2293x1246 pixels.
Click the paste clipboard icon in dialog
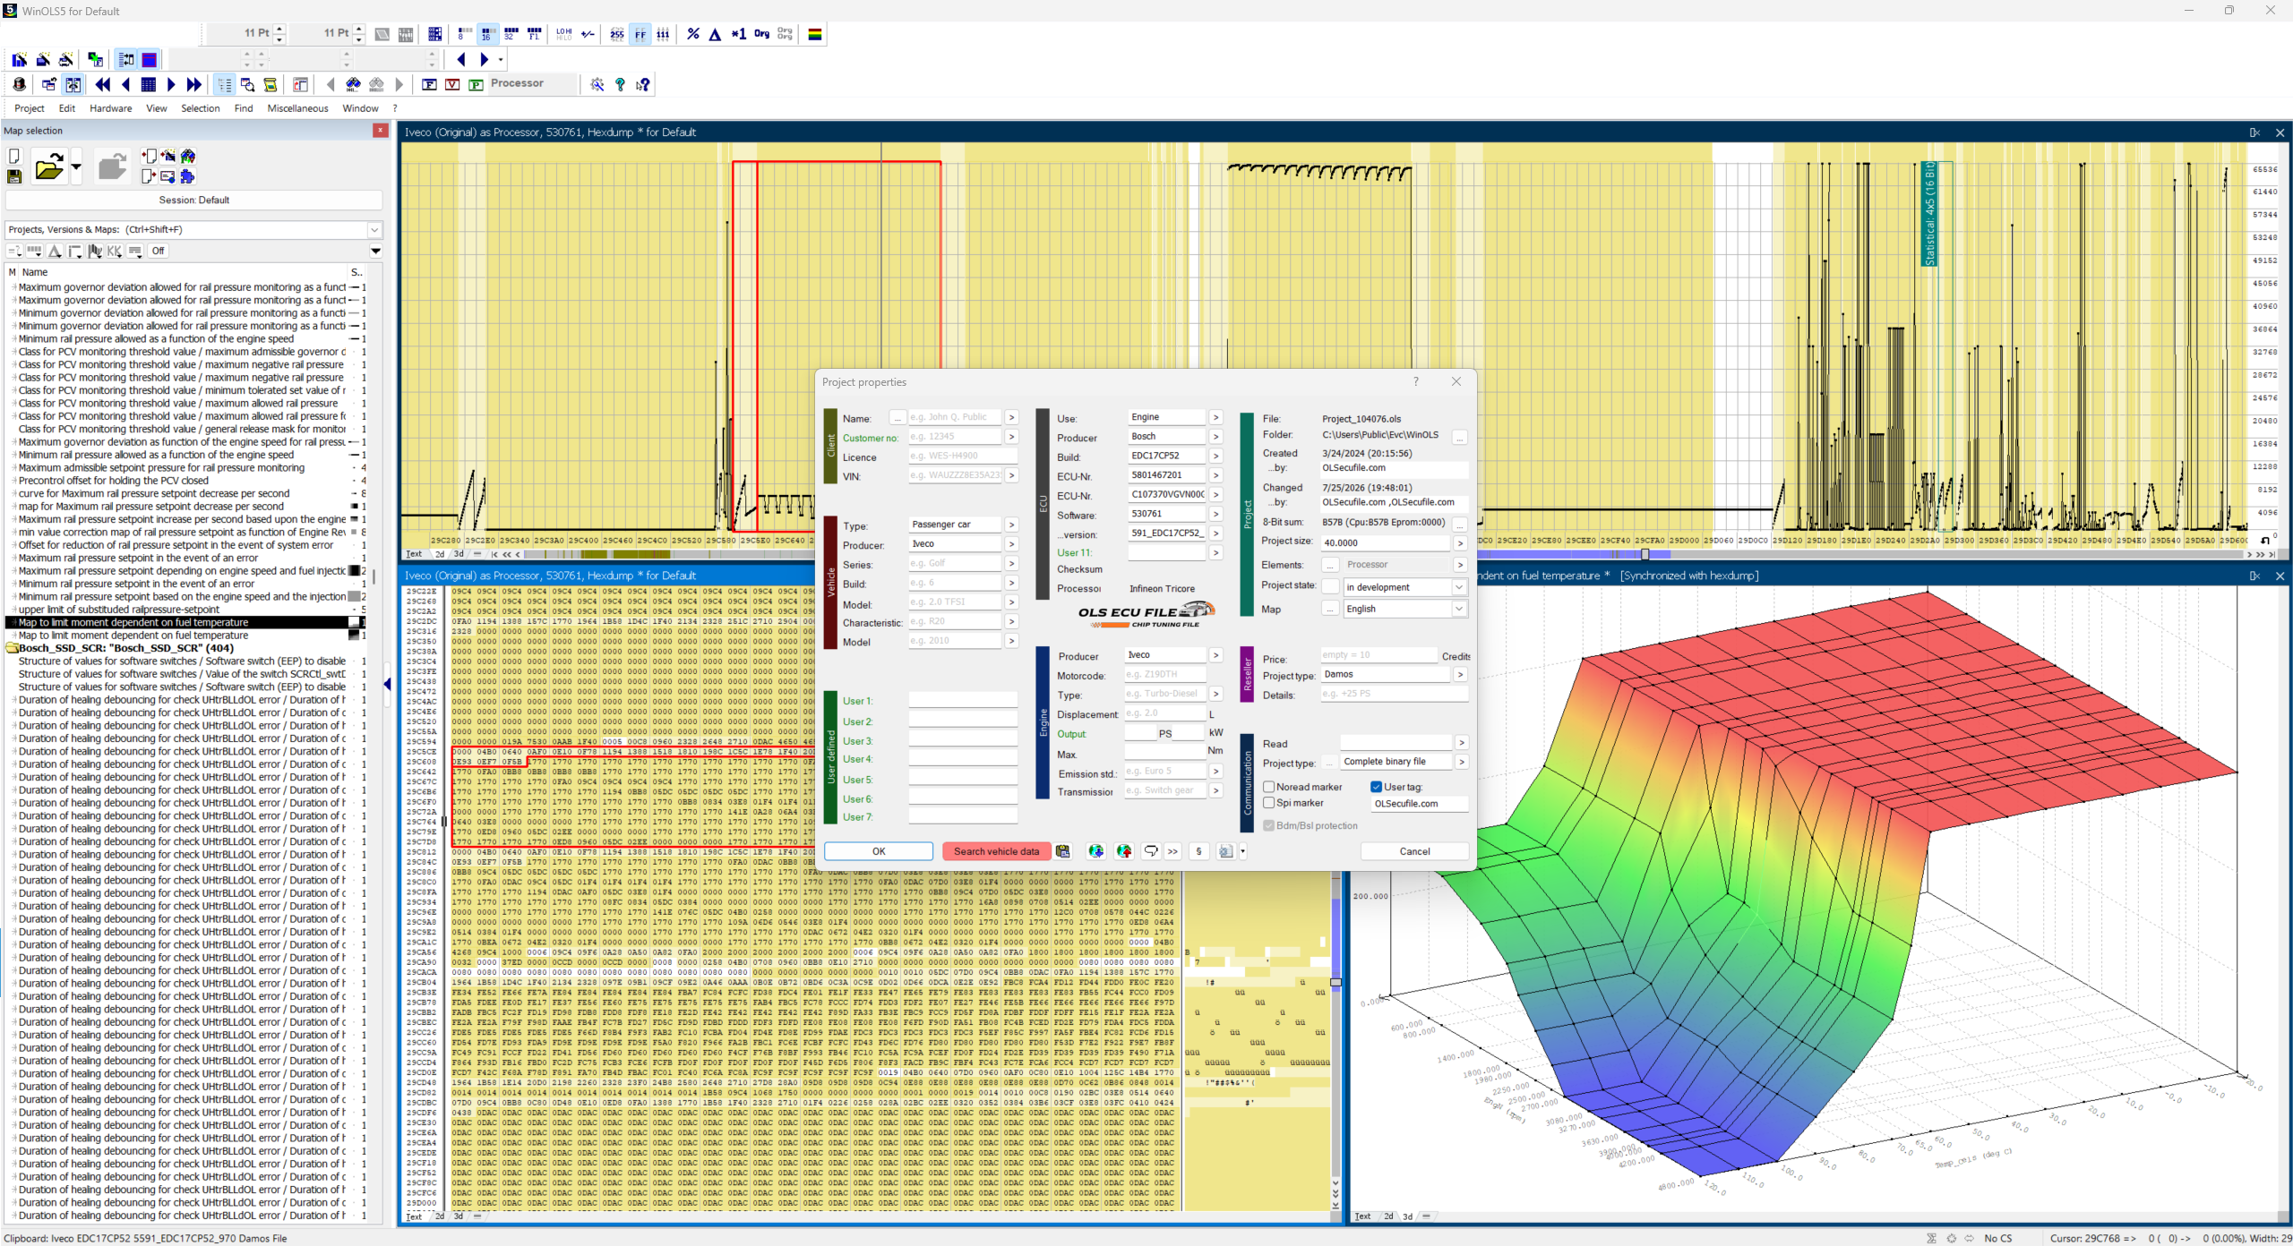(1063, 851)
